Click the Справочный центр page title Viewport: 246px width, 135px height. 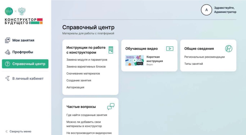(x=88, y=27)
